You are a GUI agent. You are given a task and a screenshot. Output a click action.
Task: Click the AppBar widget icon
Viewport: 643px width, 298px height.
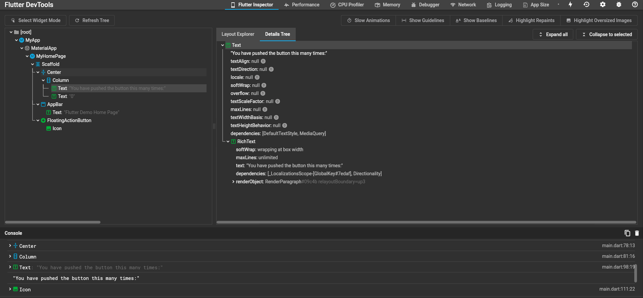pos(43,104)
